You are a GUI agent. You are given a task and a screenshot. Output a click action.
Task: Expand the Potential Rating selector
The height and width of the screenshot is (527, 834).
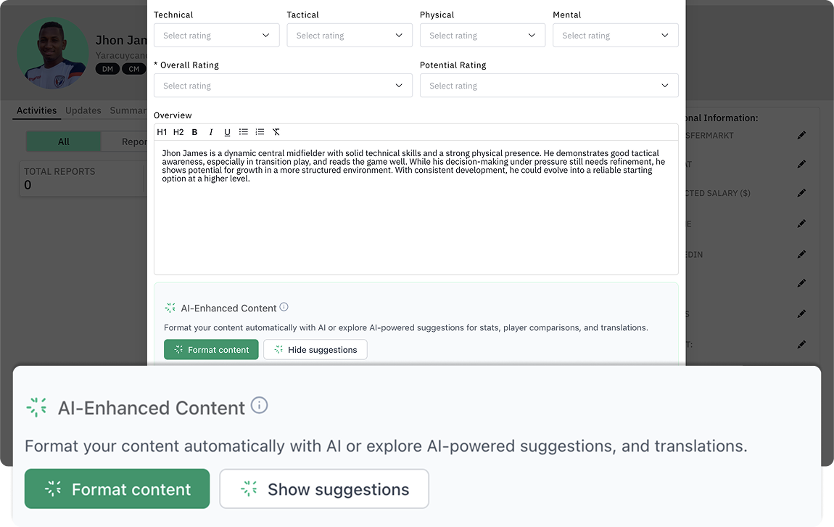pyautogui.click(x=549, y=85)
